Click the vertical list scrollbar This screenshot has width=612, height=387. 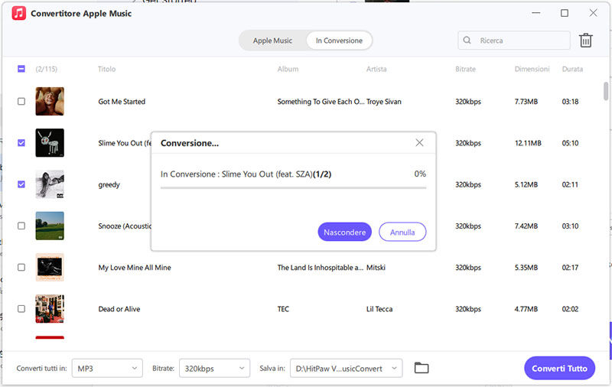(x=606, y=91)
